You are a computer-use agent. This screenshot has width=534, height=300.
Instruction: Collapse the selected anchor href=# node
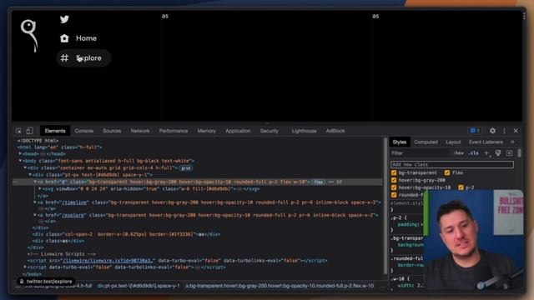point(35,182)
